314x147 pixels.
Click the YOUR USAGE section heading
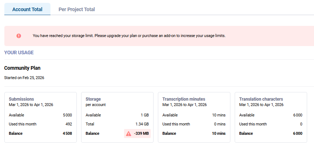point(19,52)
